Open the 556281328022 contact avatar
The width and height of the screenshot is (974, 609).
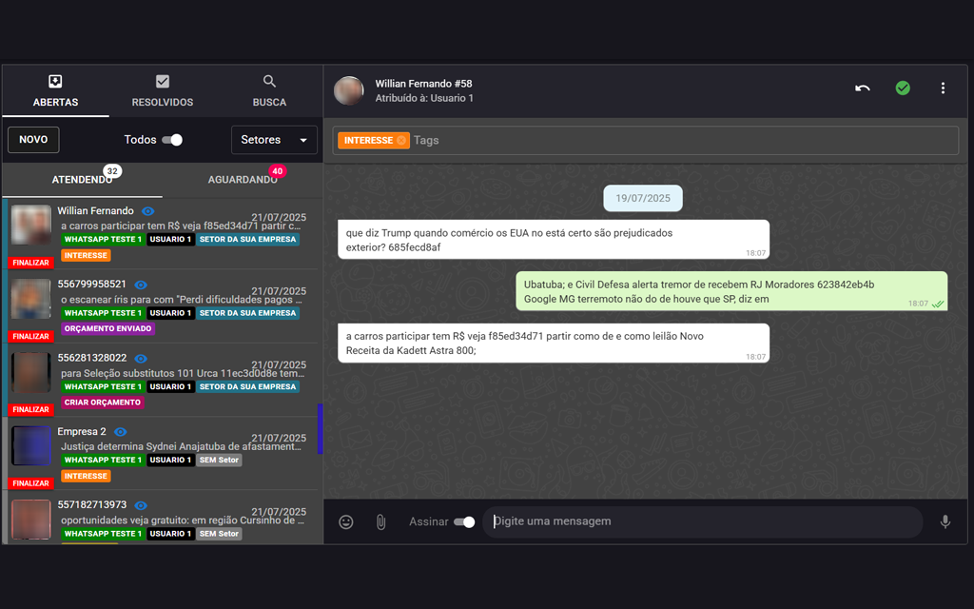[x=31, y=372]
